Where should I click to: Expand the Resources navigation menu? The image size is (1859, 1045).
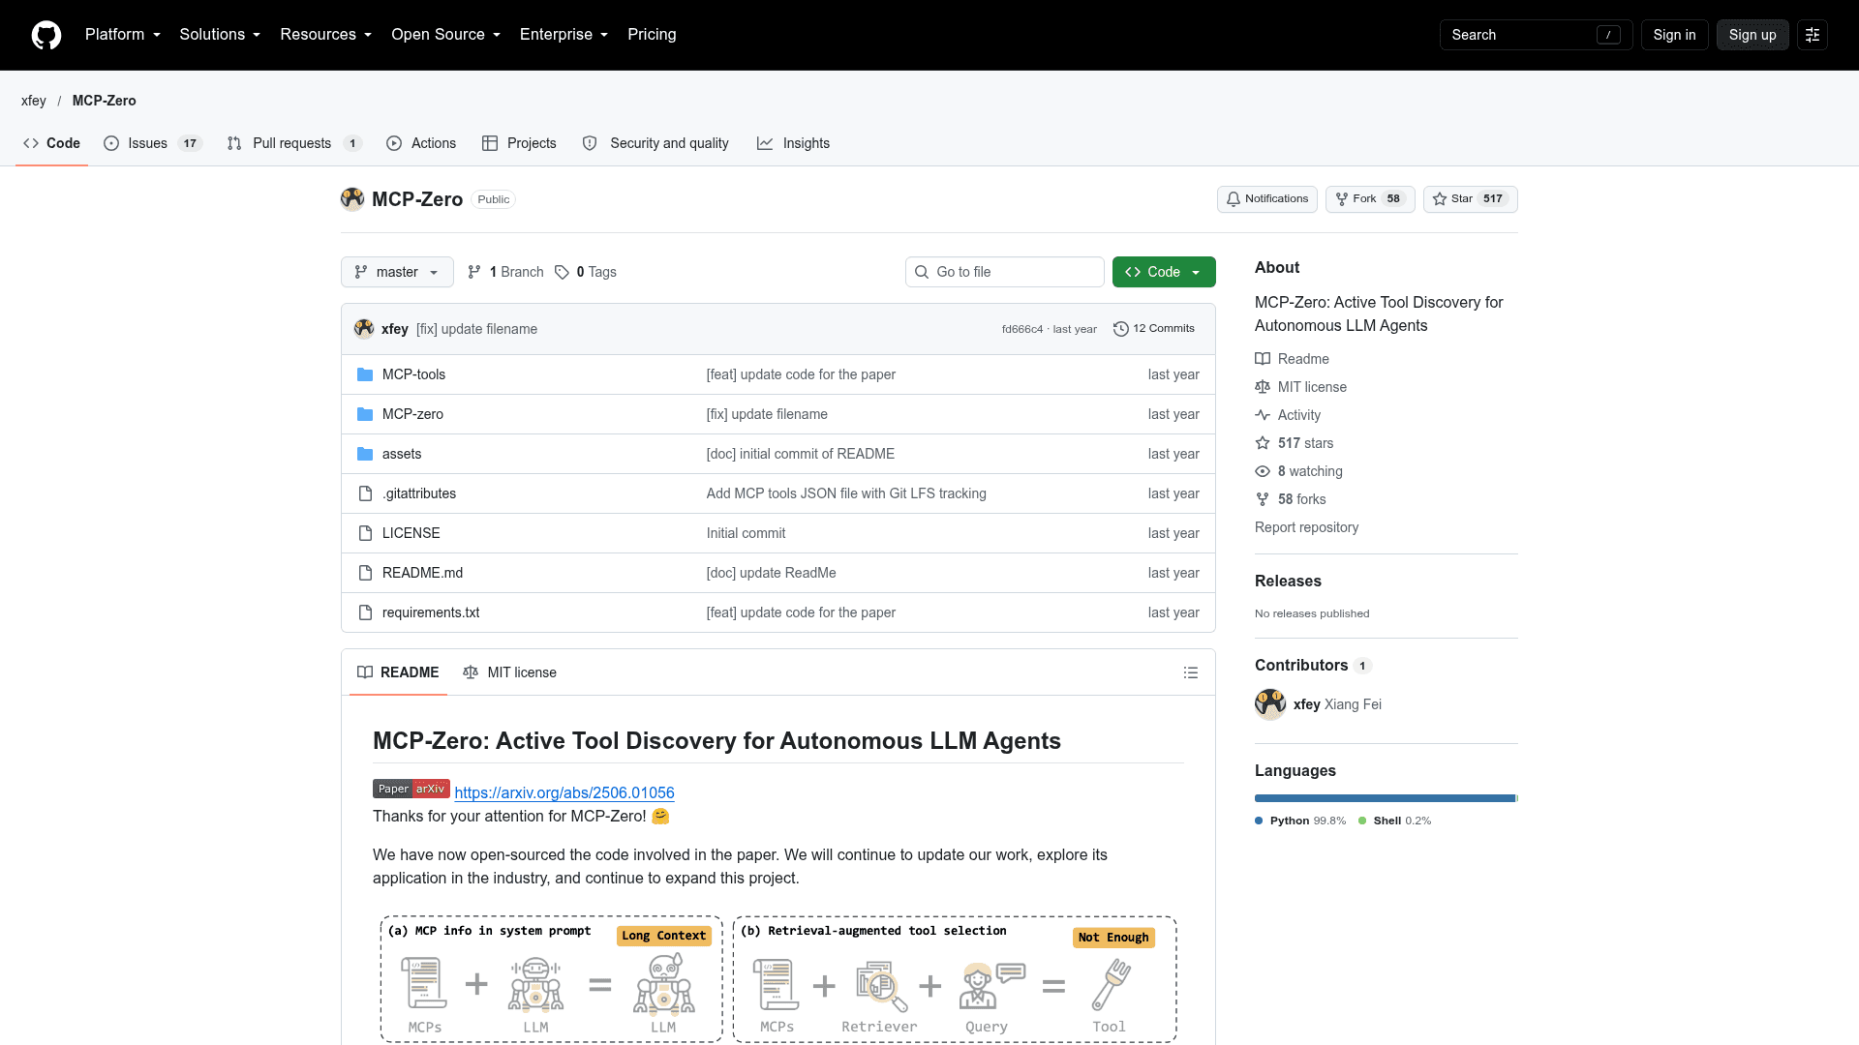[326, 35]
